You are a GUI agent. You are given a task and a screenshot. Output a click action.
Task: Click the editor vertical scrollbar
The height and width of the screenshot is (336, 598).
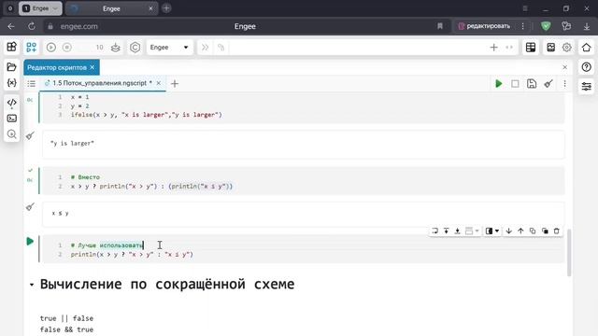pos(569,253)
